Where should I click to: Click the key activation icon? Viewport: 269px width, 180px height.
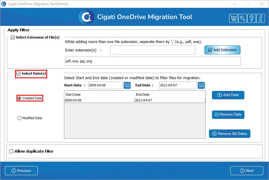tap(243, 18)
